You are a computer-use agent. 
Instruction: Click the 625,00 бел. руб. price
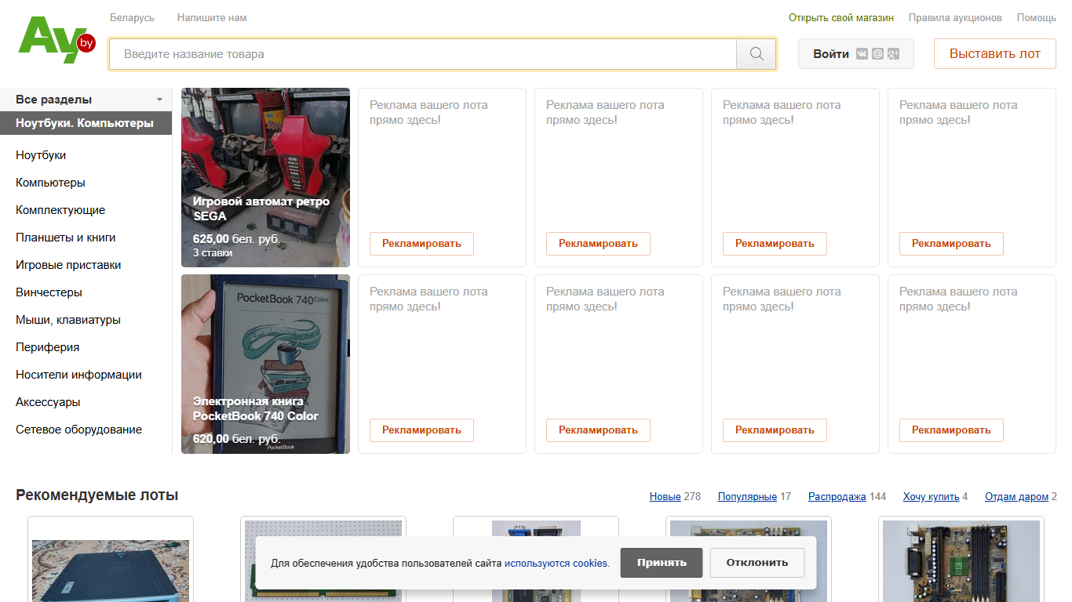point(236,239)
